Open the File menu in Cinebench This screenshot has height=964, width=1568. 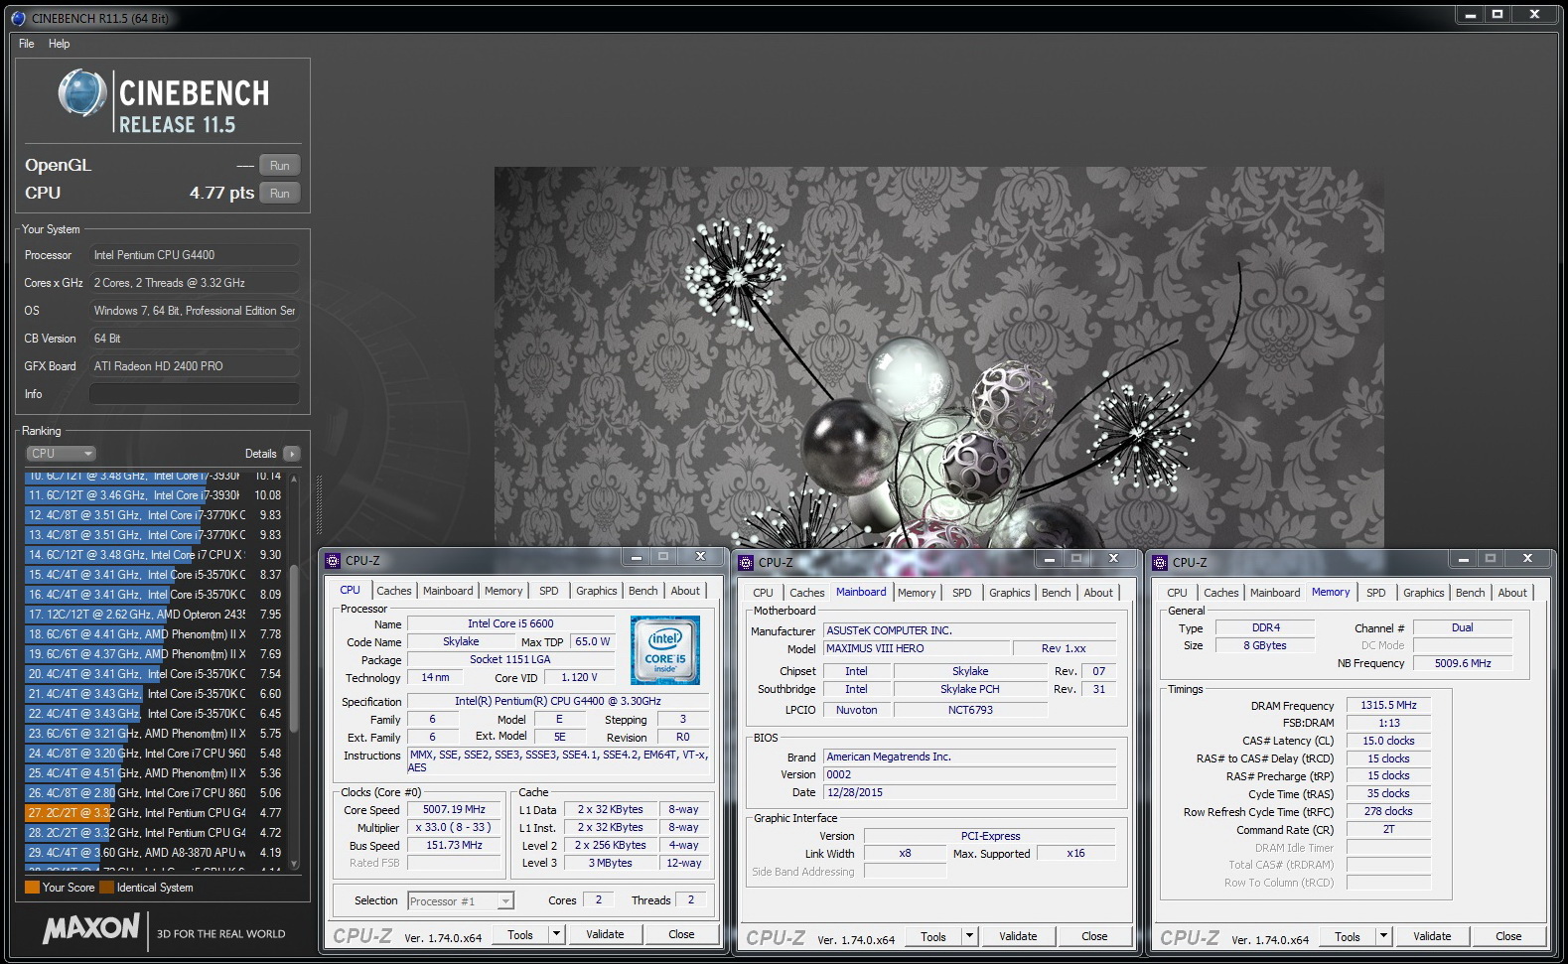pos(27,44)
